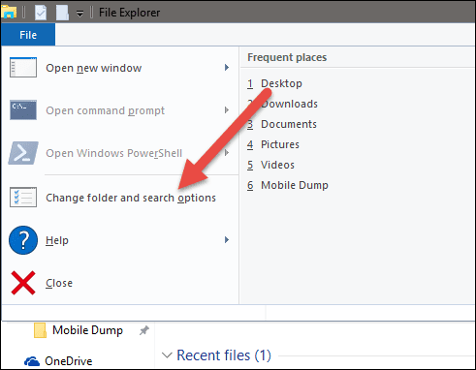This screenshot has width=476, height=370.
Task: Select OneDrive in navigation pane
Action: pyautogui.click(x=69, y=361)
